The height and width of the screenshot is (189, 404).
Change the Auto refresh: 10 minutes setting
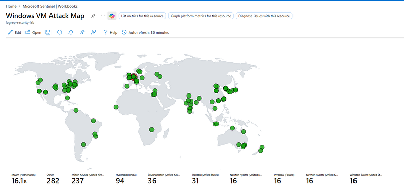(x=145, y=32)
